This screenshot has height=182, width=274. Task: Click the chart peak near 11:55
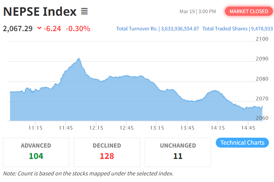(x=78, y=59)
